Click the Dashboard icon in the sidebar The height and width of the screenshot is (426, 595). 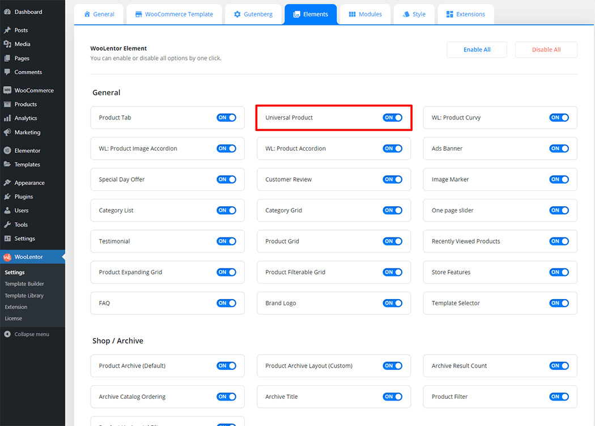pos(7,12)
